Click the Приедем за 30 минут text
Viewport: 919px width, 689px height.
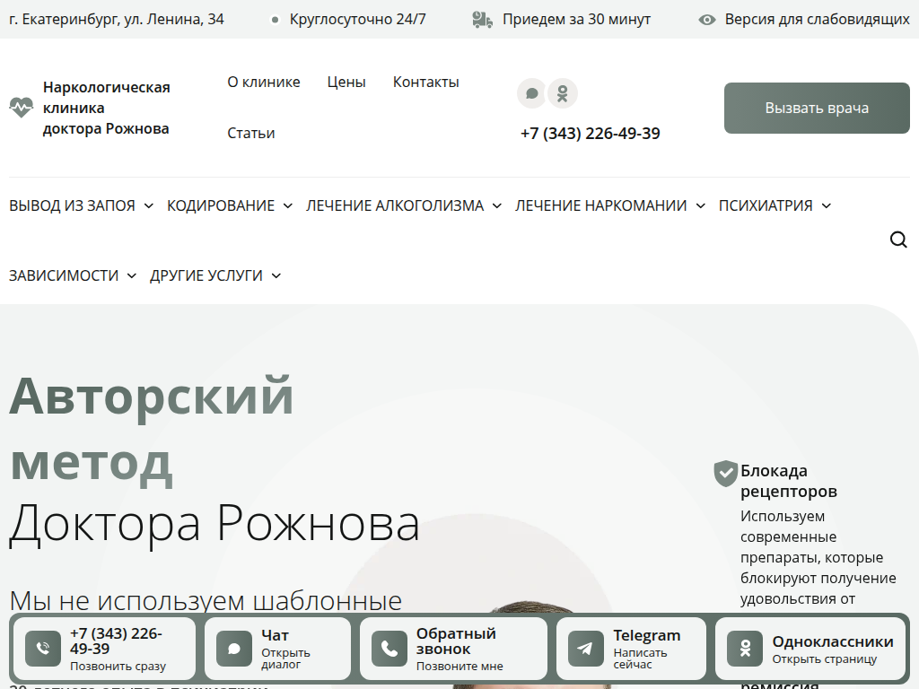(577, 20)
